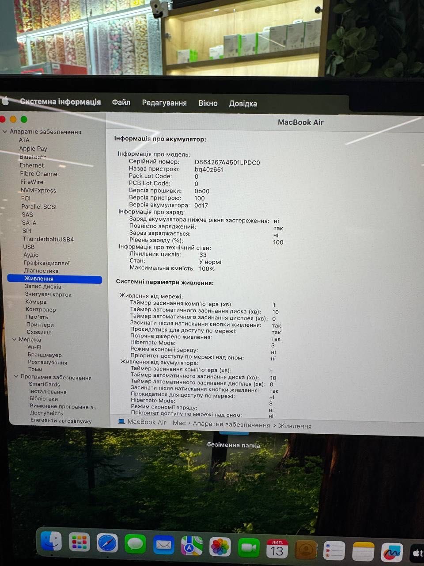
Task: Open the Notes app in the Dock
Action: 363,552
